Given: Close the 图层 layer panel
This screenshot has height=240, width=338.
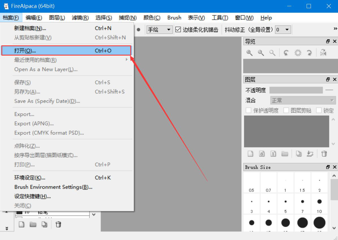Looking at the screenshot, I should point(335,79).
